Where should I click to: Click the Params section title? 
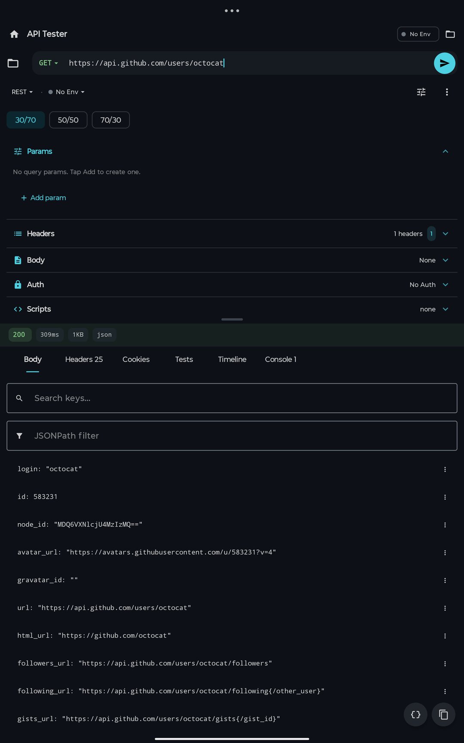point(40,151)
